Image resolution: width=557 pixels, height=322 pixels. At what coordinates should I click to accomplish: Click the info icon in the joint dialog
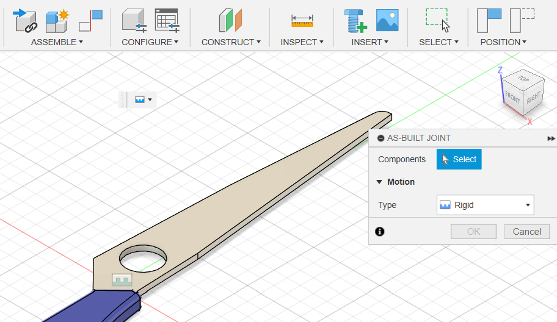pos(380,232)
